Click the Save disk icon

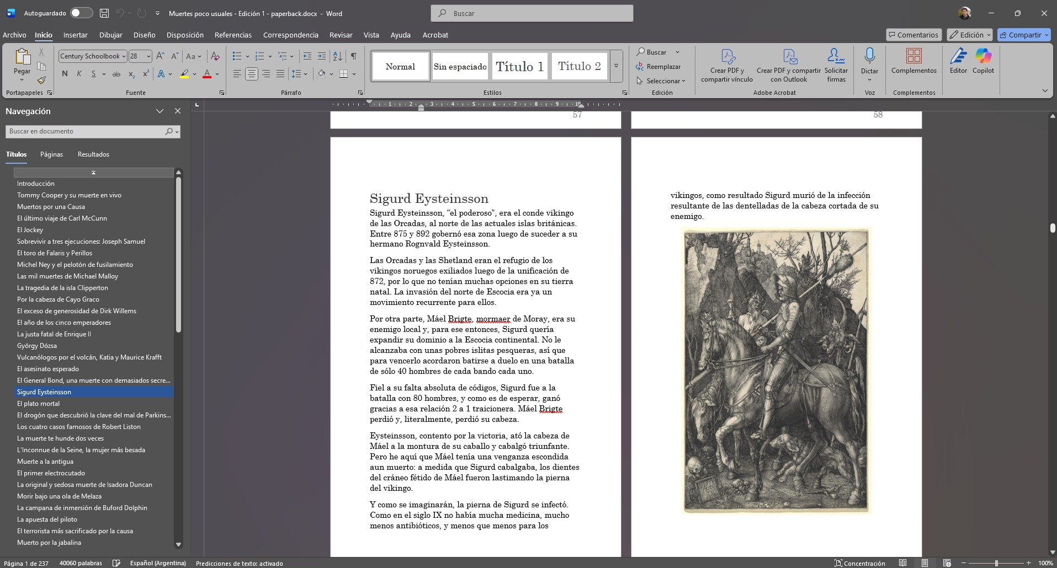tap(104, 13)
